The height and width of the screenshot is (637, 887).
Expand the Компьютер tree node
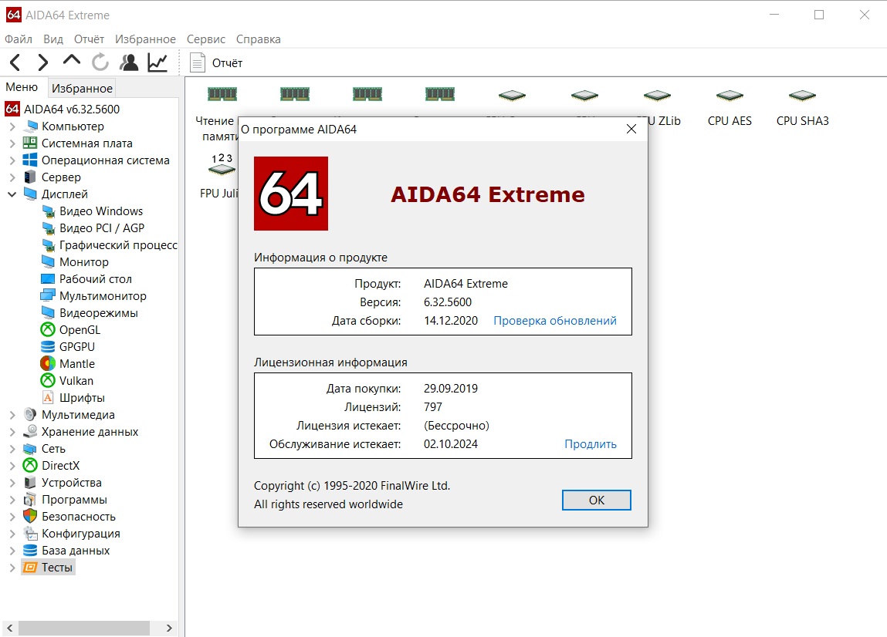[12, 126]
